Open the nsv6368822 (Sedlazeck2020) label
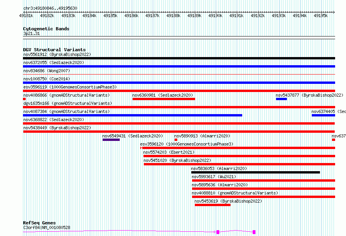 click(x=54, y=120)
